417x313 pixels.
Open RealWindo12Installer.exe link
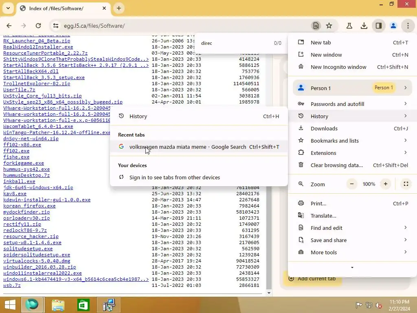point(38,47)
